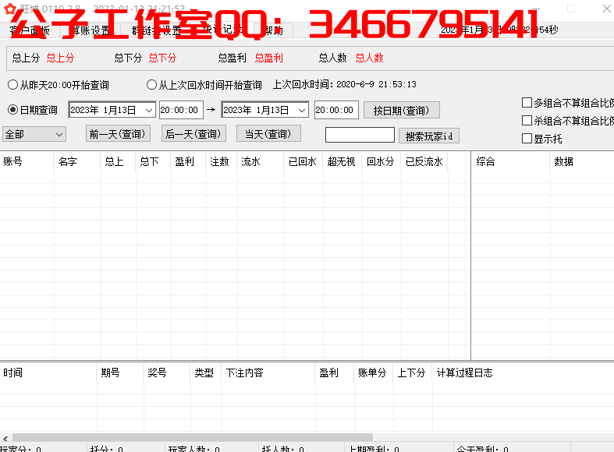The height and width of the screenshot is (452, 614).
Task: Click the 按日期(查询) button
Action: (401, 110)
